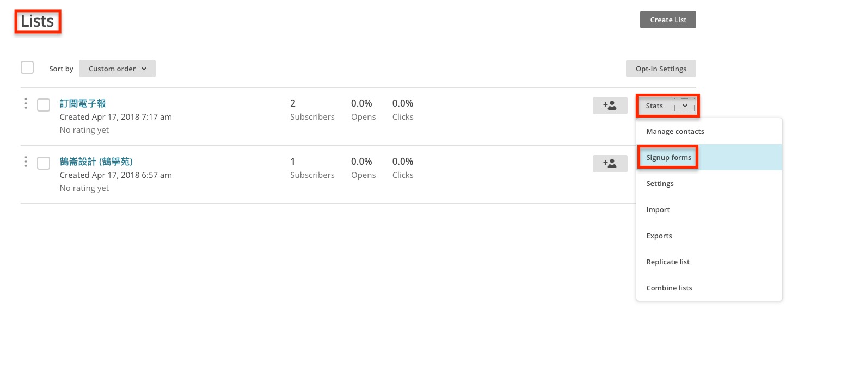The width and height of the screenshot is (841, 371).
Task: Open the Custom order sort dropdown
Action: click(x=117, y=69)
